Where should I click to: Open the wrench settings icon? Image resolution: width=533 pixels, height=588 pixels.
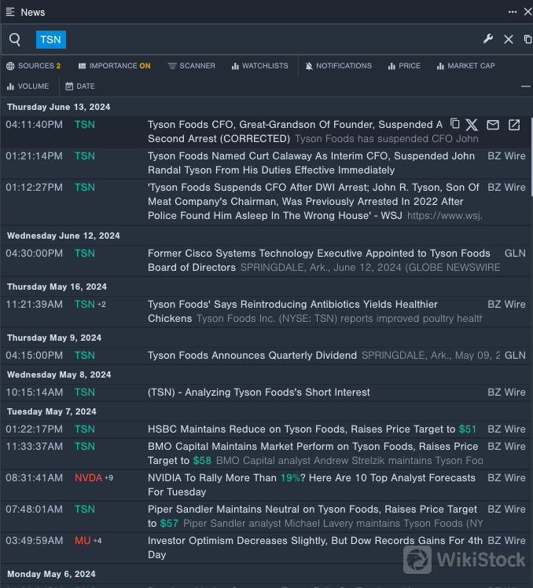[x=487, y=39]
